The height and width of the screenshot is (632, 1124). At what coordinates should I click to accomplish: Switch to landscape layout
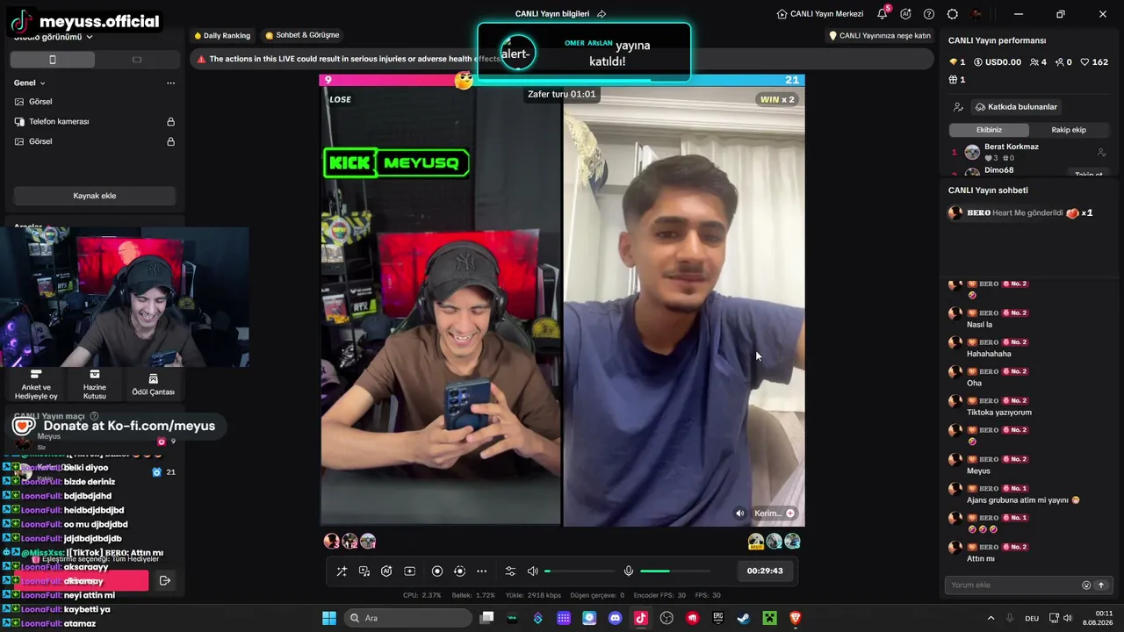pos(136,60)
